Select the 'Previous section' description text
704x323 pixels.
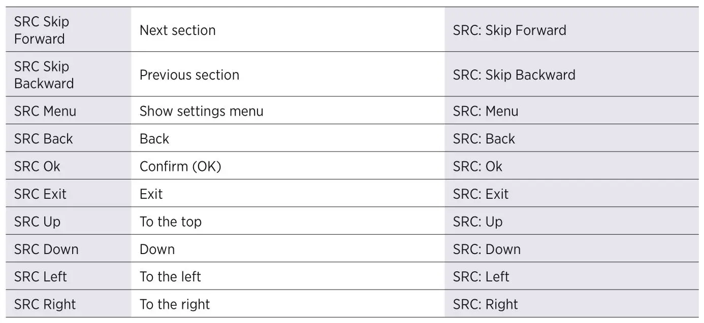189,75
